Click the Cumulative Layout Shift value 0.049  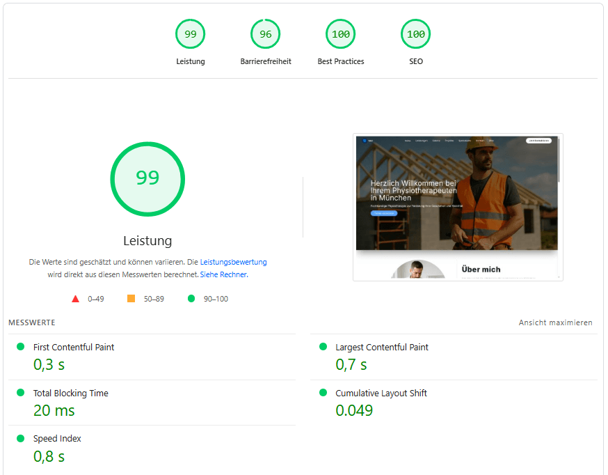(x=354, y=410)
